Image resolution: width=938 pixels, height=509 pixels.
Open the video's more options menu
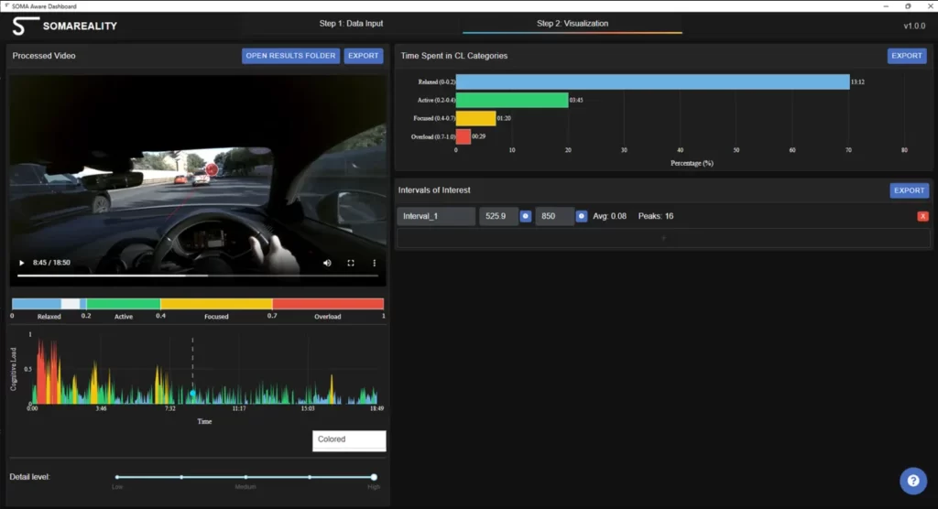[374, 263]
